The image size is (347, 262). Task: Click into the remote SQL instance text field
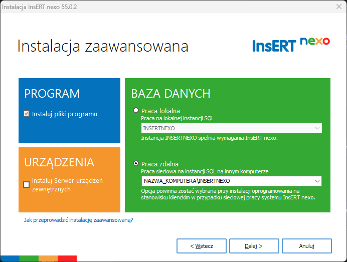(228, 181)
